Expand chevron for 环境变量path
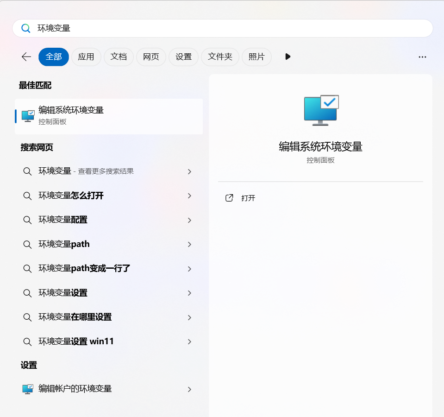Viewport: 444px width, 417px height. tap(190, 244)
